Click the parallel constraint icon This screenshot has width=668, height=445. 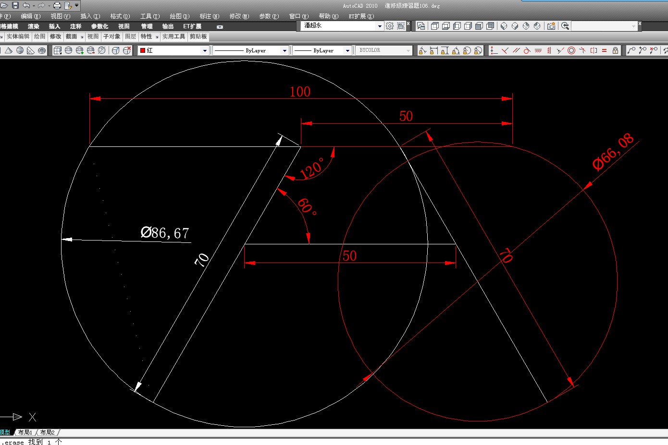[x=516, y=50]
